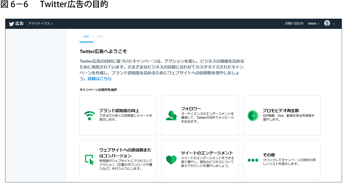
Task: Click the website cursor conversion icon
Action: pyautogui.click(x=90, y=160)
